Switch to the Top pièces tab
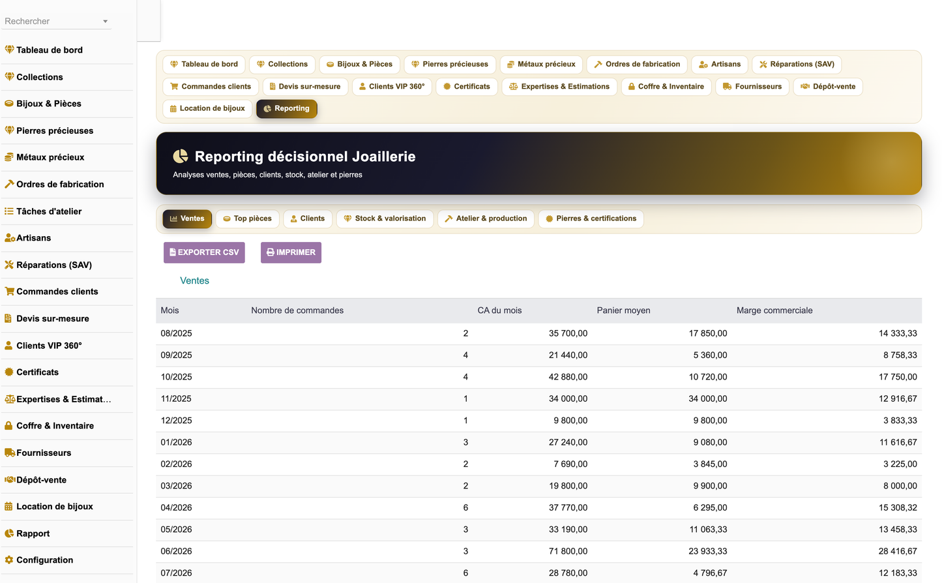 (x=247, y=218)
